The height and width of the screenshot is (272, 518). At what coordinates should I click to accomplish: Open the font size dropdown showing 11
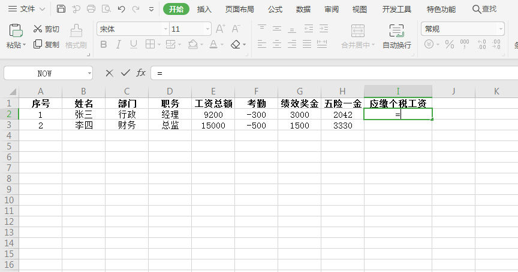(207, 29)
